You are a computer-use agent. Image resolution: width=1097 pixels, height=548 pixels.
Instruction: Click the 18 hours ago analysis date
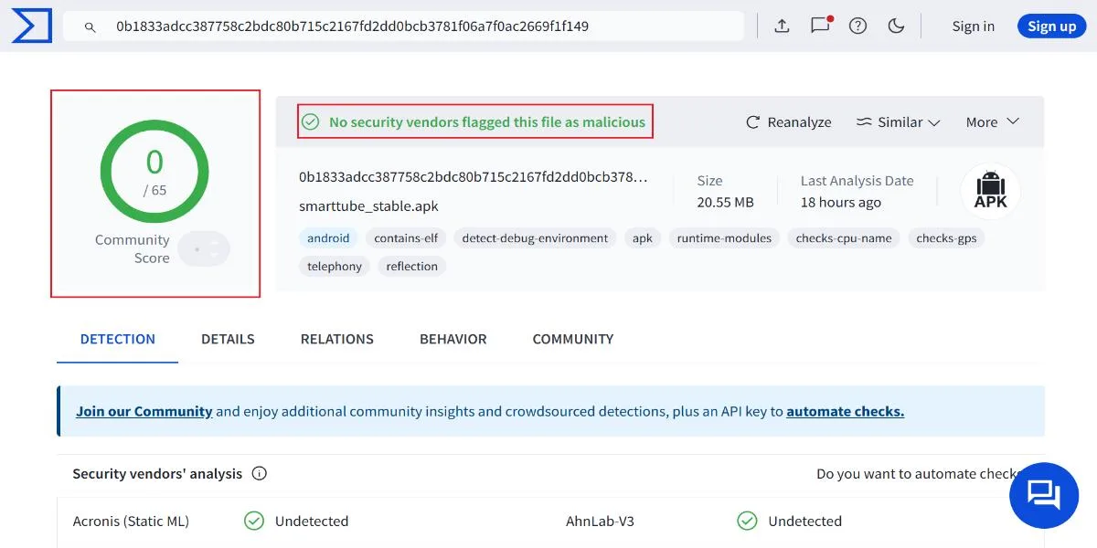tap(841, 203)
